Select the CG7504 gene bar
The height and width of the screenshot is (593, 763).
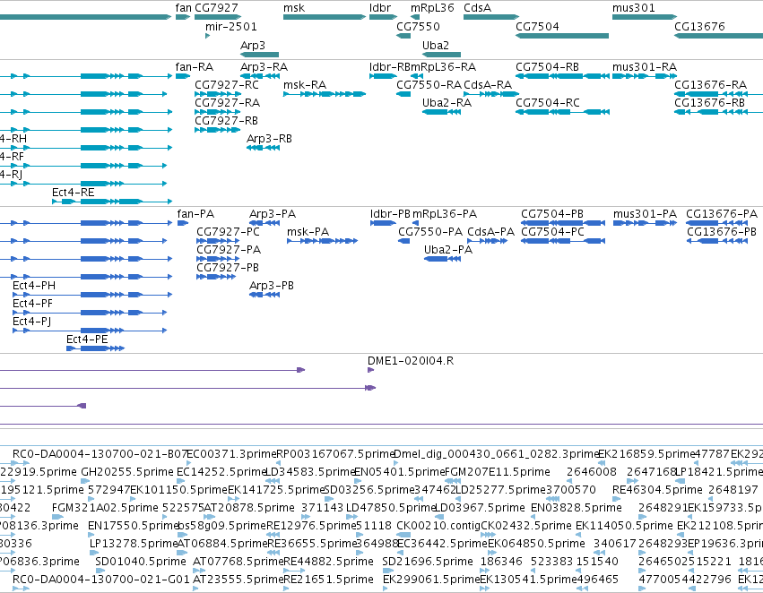[x=562, y=36]
